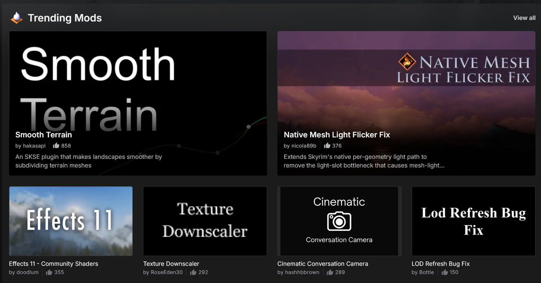This screenshot has height=283, width=541.
Task: Open Cinematic Conversation Camera title link
Action: click(323, 264)
